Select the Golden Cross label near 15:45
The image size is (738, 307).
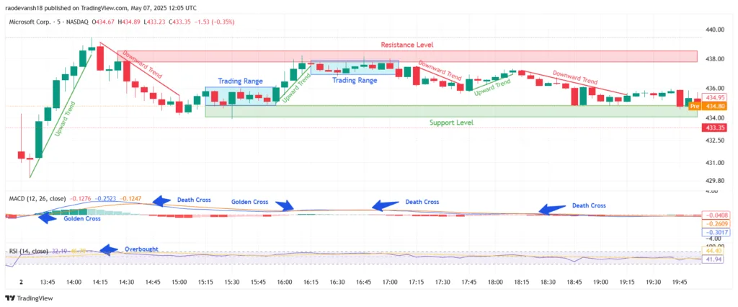[249, 202]
